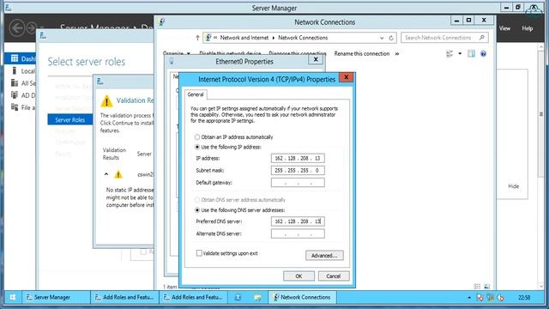The height and width of the screenshot is (309, 549).
Task: Open the Organize dropdown menu
Action: click(177, 53)
